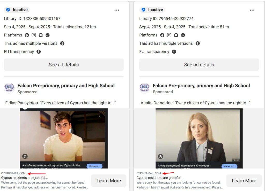Click CYPRUS-MAIL.COM link under Annita ad
Image resolution: width=265 pixels, height=191 pixels.
(x=149, y=173)
